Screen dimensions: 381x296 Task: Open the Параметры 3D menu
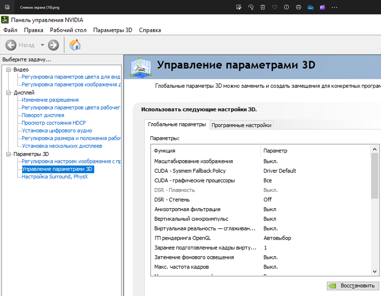[113, 30]
